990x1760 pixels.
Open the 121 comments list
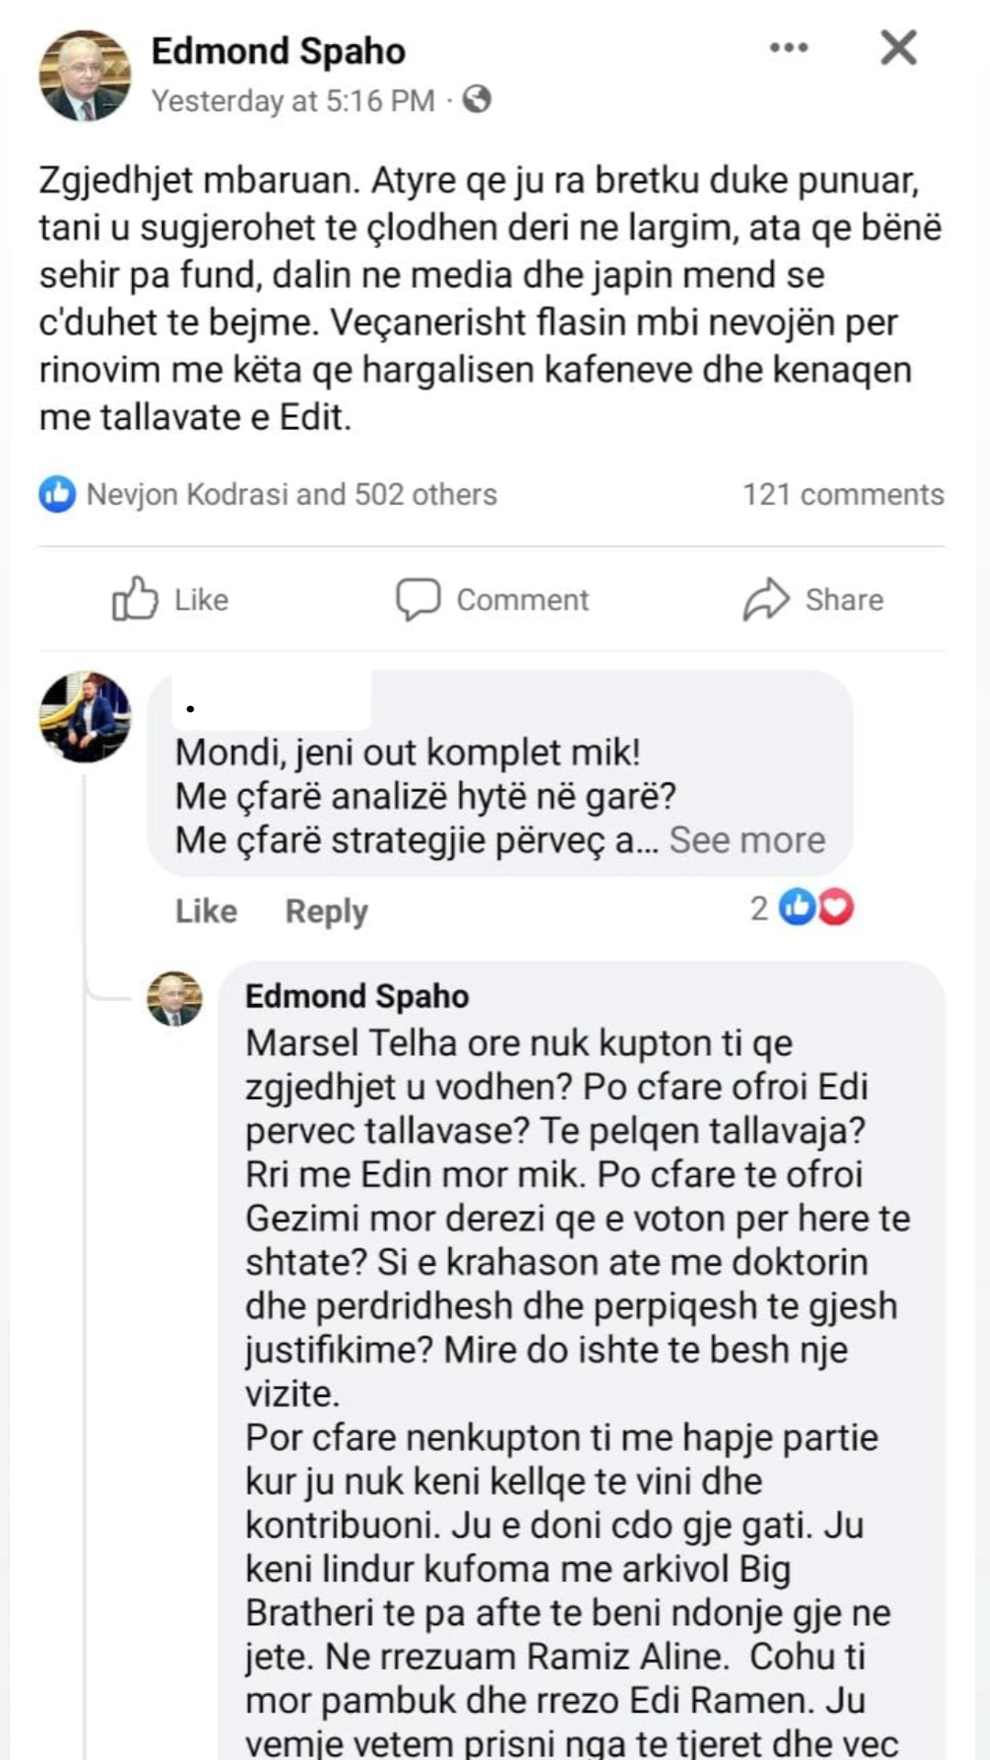[842, 494]
